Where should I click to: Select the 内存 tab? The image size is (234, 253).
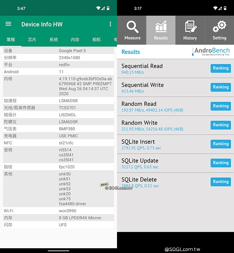pos(75,39)
